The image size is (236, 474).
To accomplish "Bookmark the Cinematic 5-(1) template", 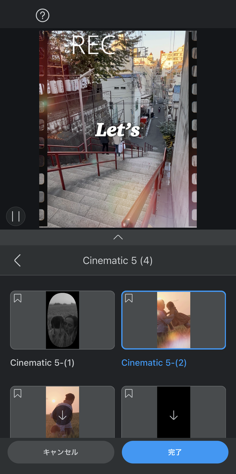I will [18, 299].
